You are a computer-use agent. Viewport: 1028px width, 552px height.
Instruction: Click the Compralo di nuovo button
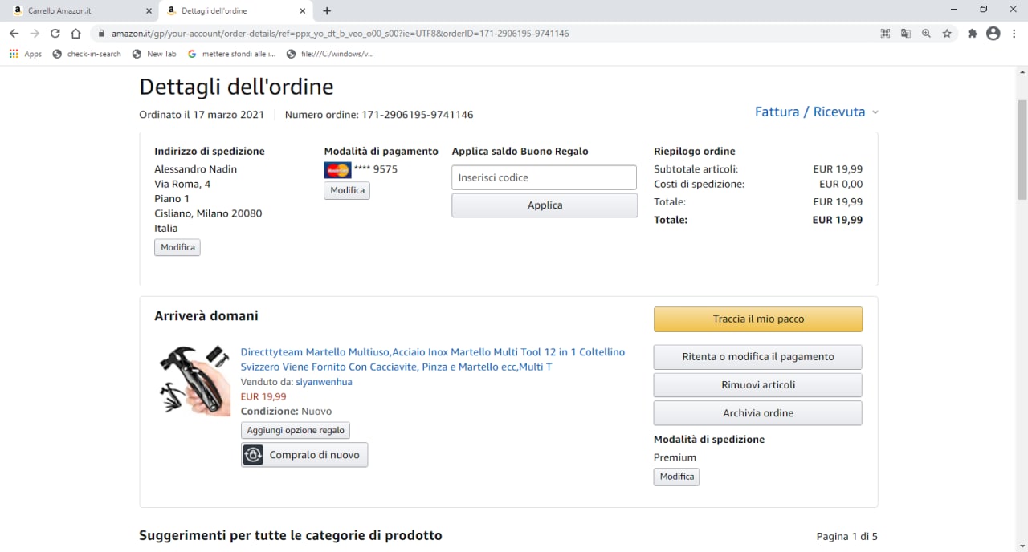click(x=304, y=455)
